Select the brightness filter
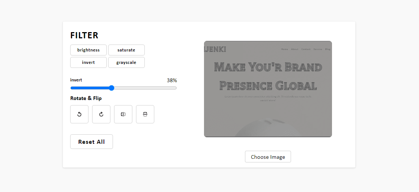This screenshot has width=419, height=192. coord(88,50)
